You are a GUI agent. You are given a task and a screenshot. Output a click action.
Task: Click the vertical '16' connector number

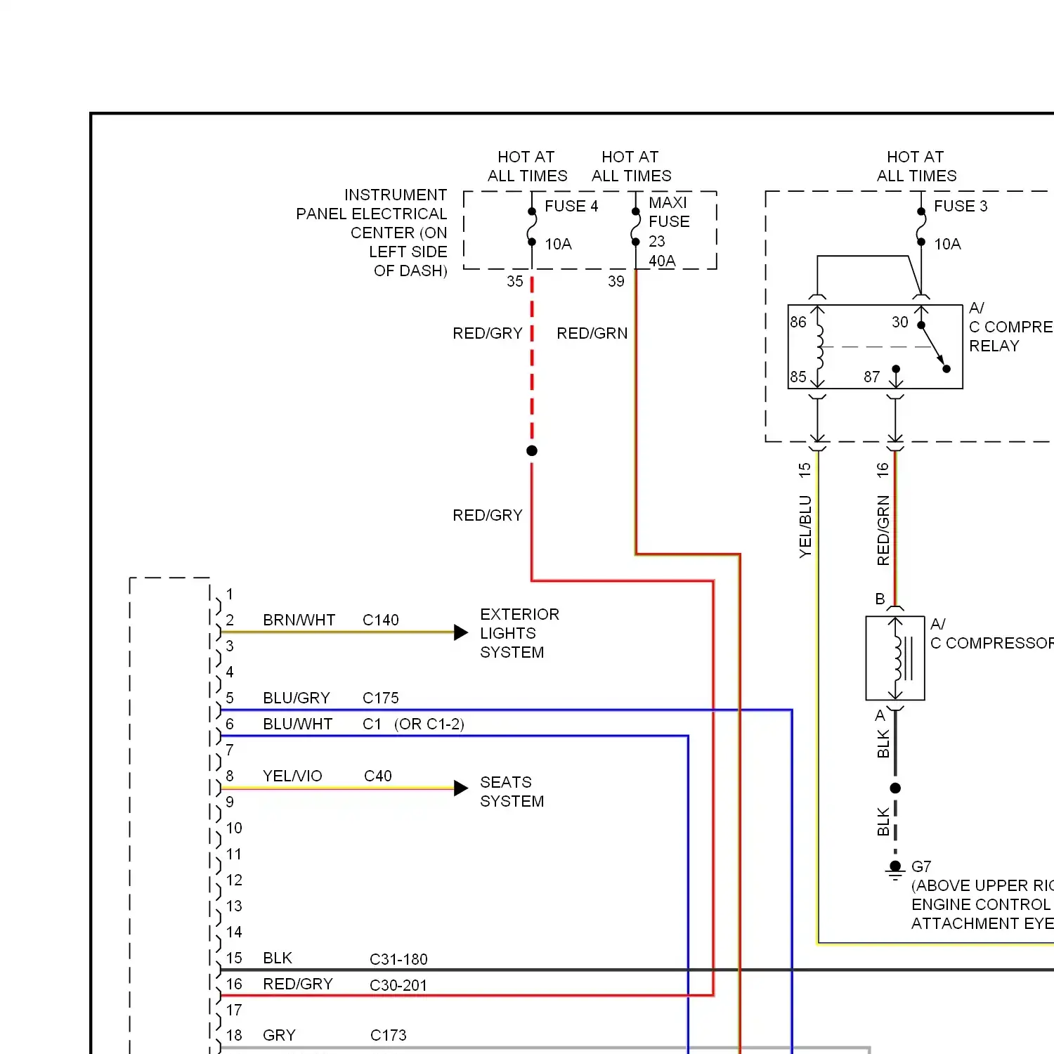click(883, 470)
